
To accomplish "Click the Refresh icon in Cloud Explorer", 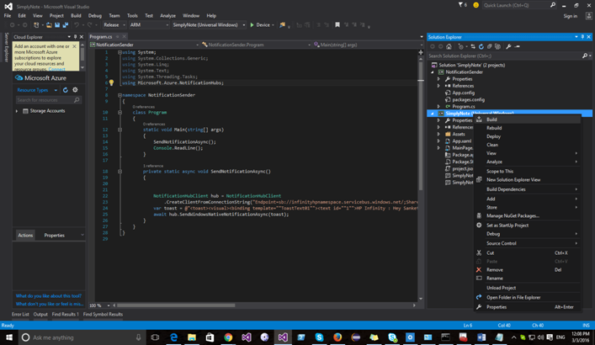I will click(66, 90).
